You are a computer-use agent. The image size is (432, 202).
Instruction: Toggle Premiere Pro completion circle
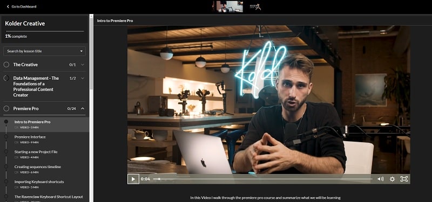click(6, 109)
